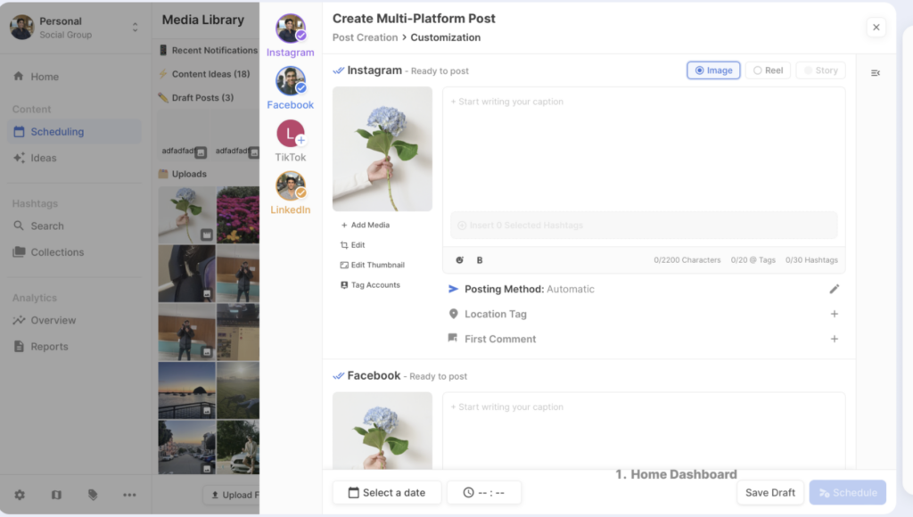Click Select a date for scheduling

point(386,492)
